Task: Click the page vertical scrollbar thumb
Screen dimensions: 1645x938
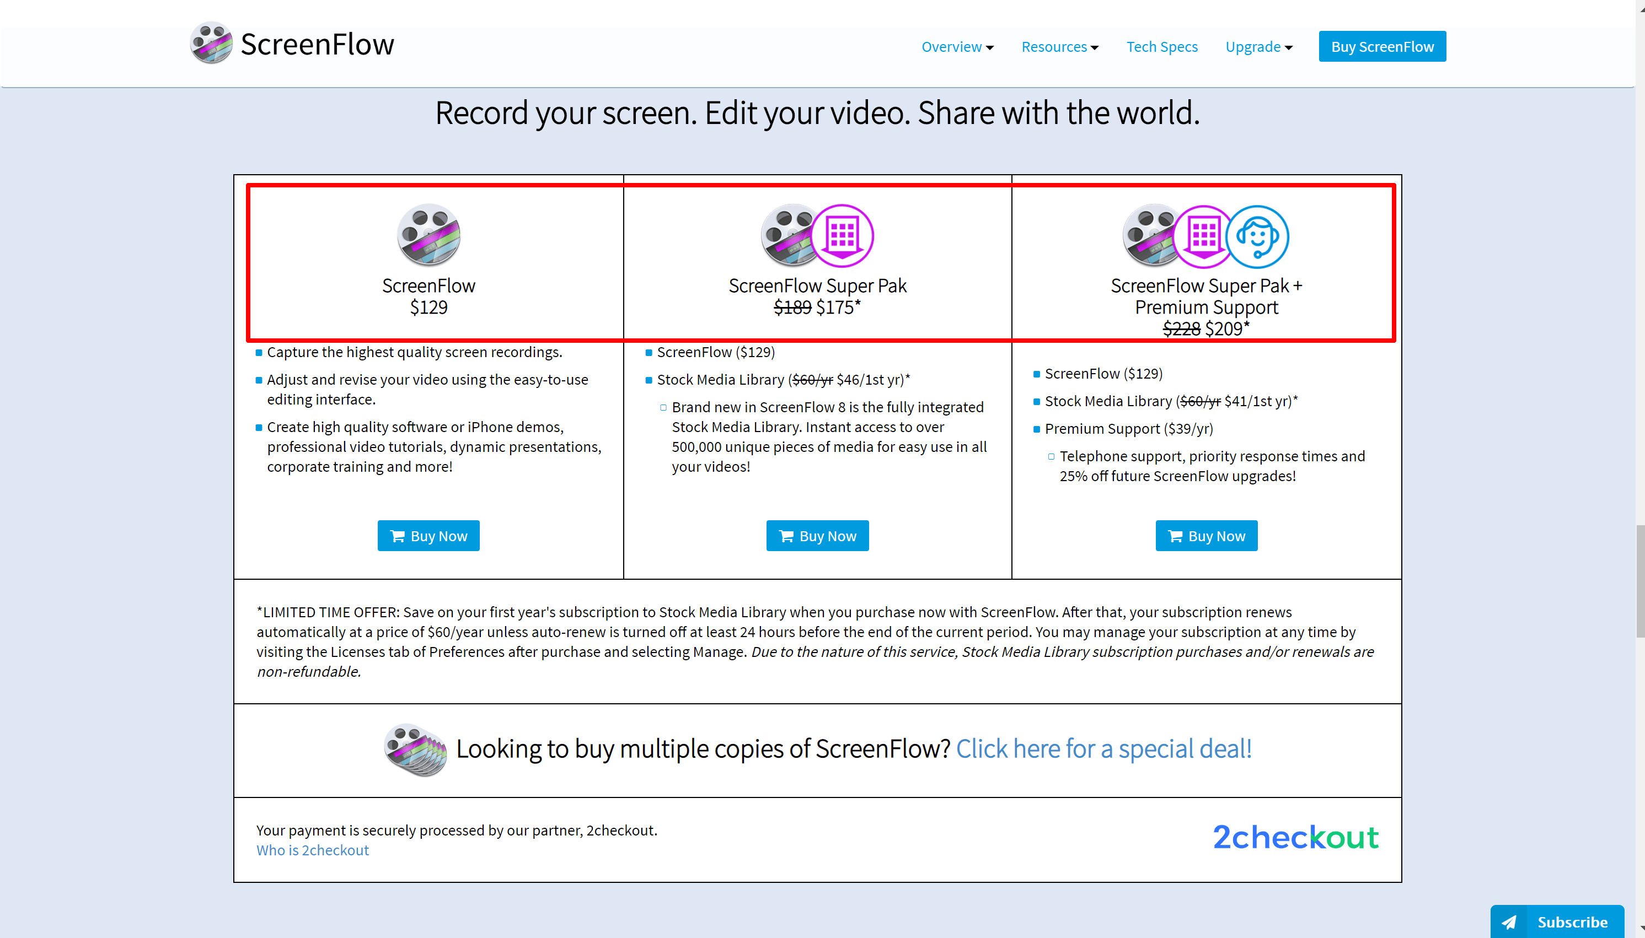Action: (x=1640, y=581)
